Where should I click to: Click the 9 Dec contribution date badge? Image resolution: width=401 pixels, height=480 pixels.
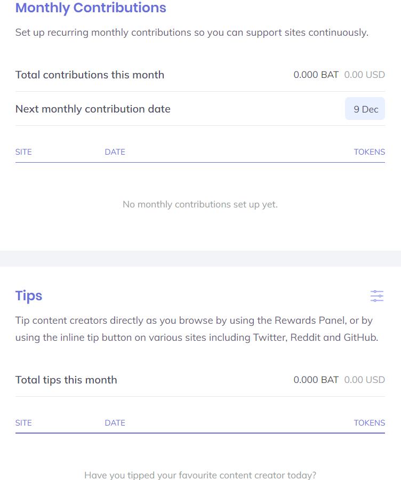(365, 109)
